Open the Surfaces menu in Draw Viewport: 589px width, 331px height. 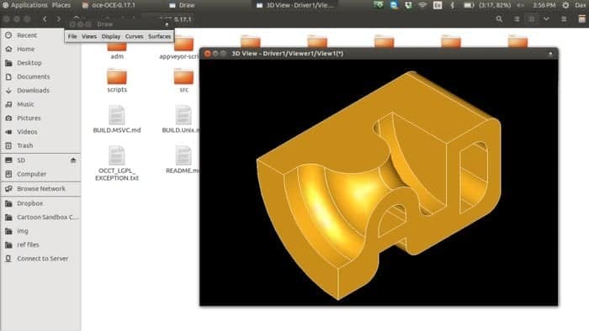click(x=159, y=36)
